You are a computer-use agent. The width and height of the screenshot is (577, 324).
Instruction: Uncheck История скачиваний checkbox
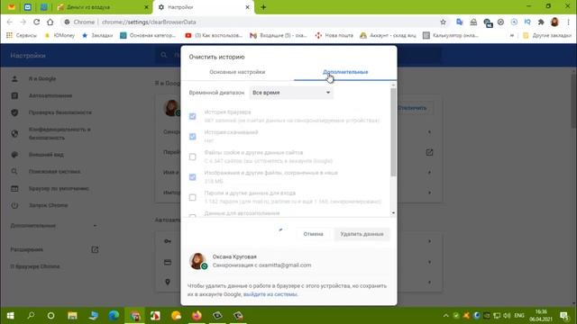coord(192,137)
